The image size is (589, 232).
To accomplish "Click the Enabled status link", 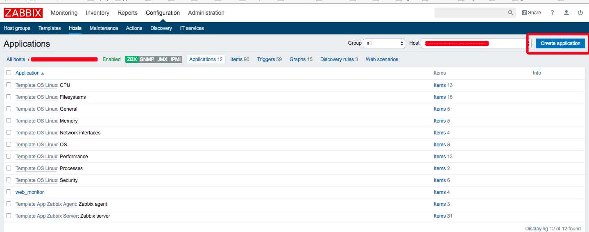I will coord(111,59).
